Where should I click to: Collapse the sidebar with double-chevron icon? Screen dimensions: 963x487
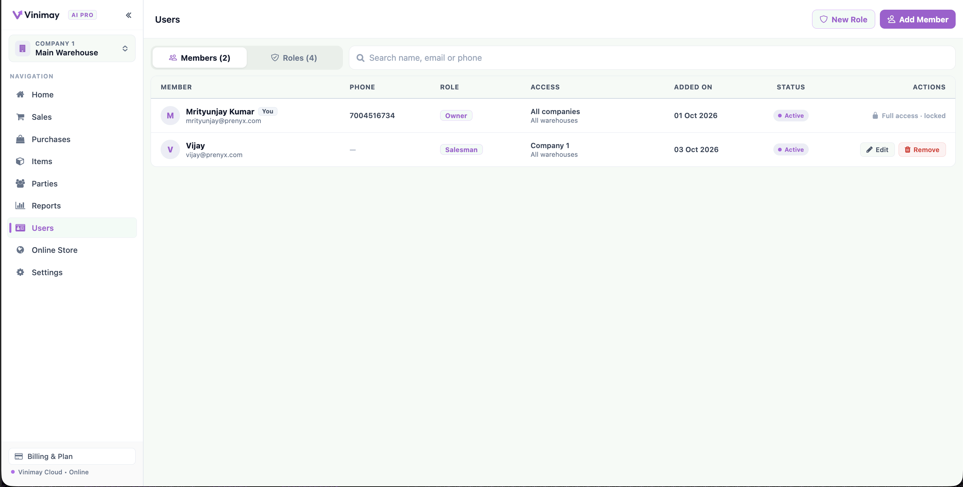(x=129, y=15)
